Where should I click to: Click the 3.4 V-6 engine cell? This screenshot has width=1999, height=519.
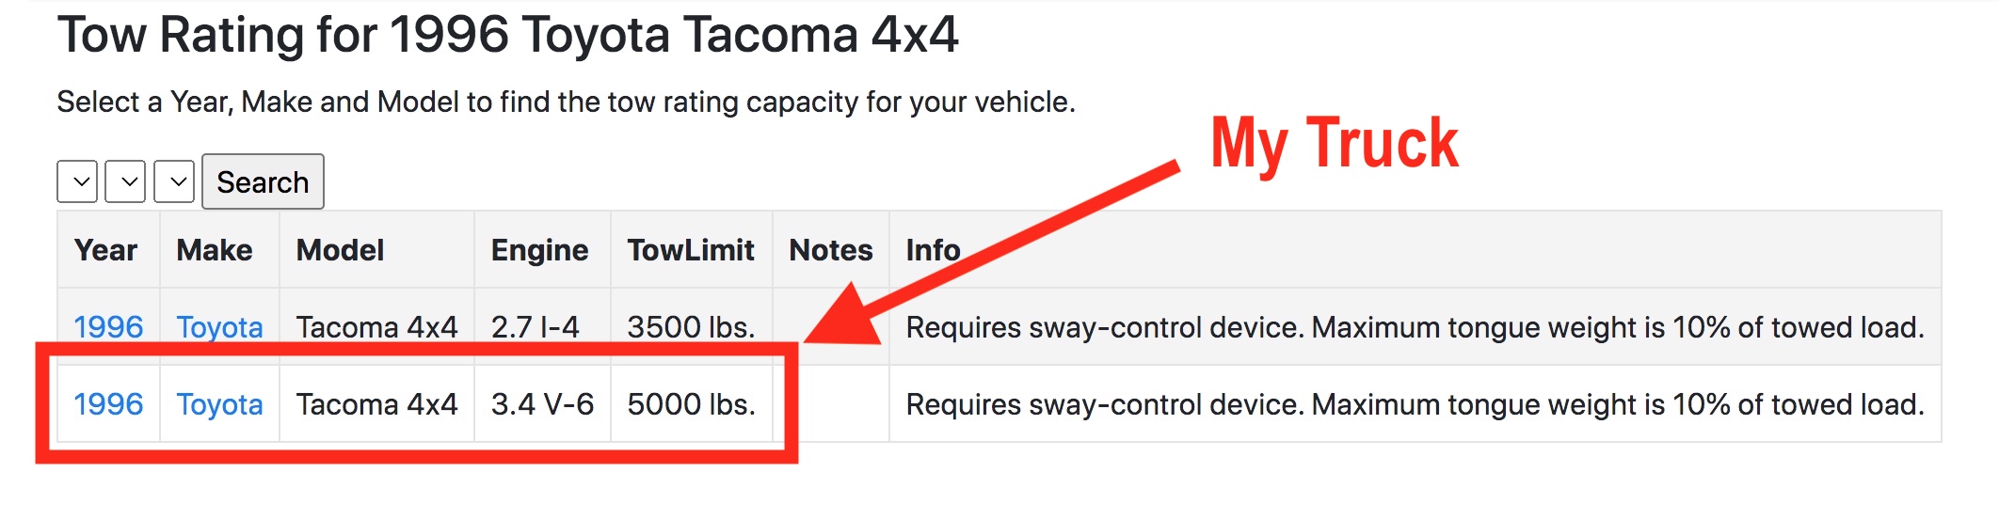(542, 404)
